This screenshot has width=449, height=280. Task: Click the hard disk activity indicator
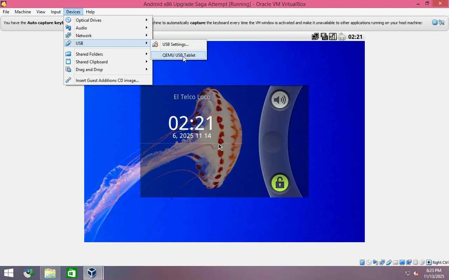click(x=362, y=262)
